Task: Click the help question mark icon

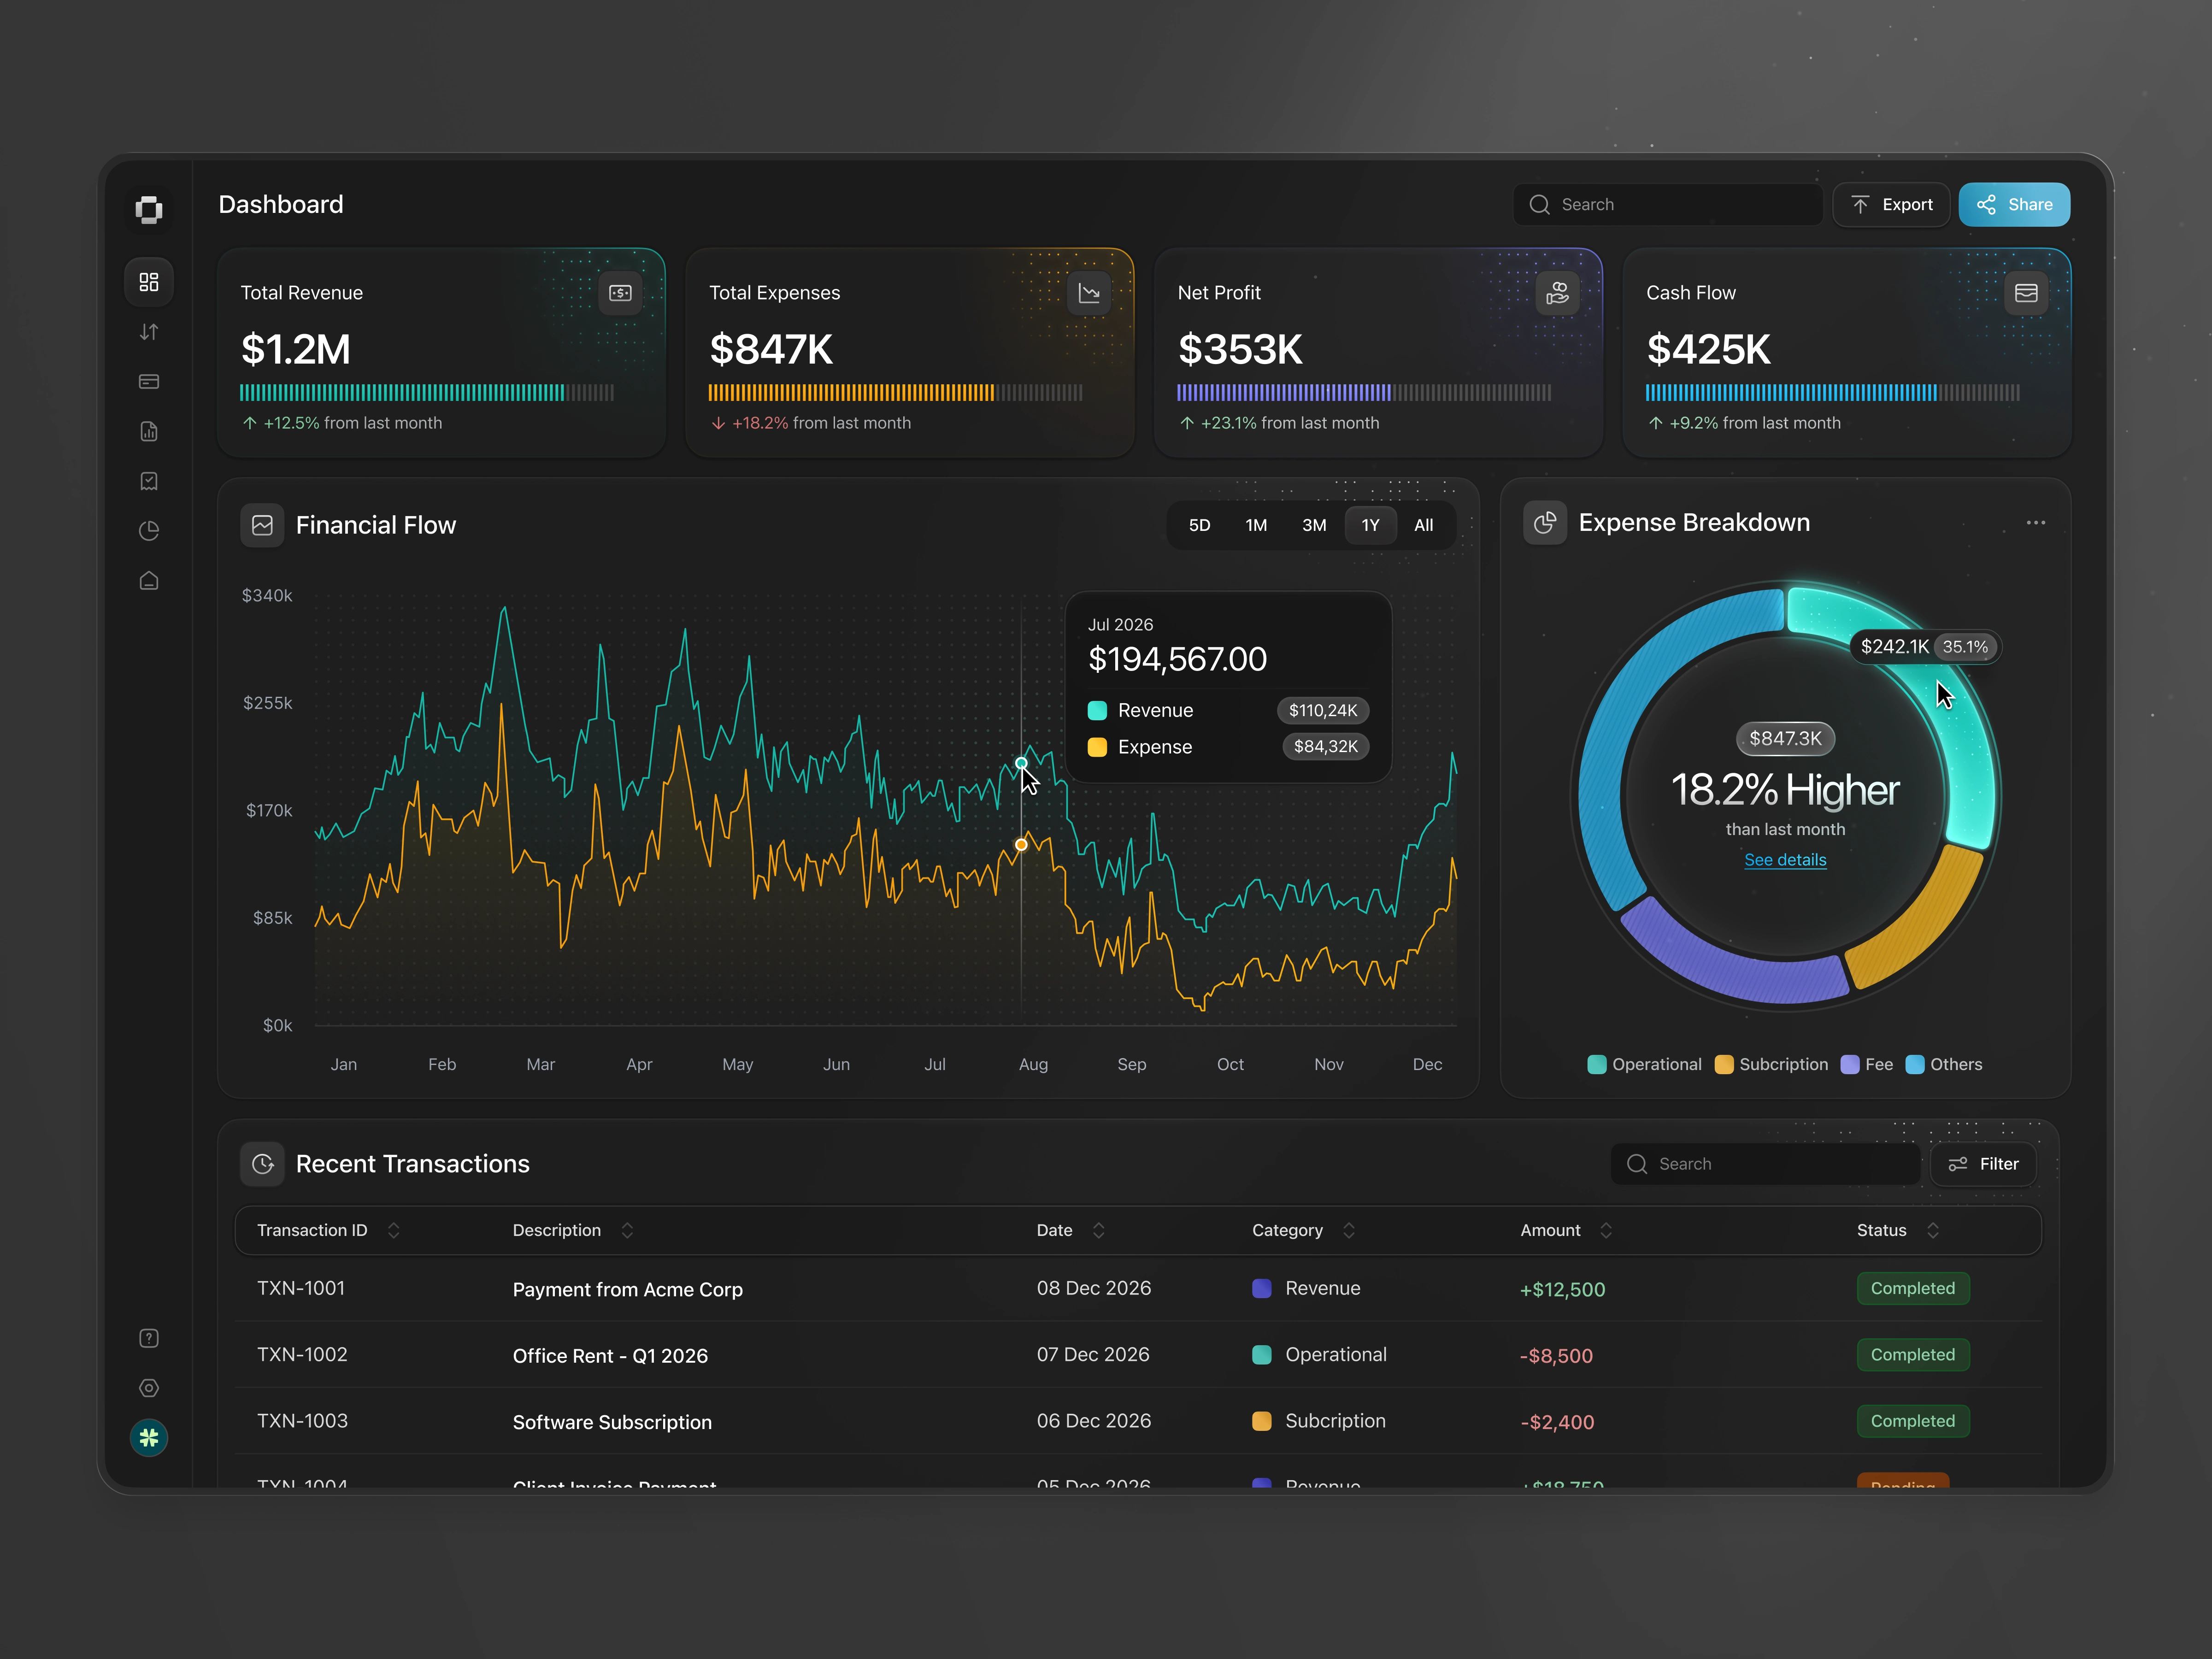Action: [x=149, y=1338]
